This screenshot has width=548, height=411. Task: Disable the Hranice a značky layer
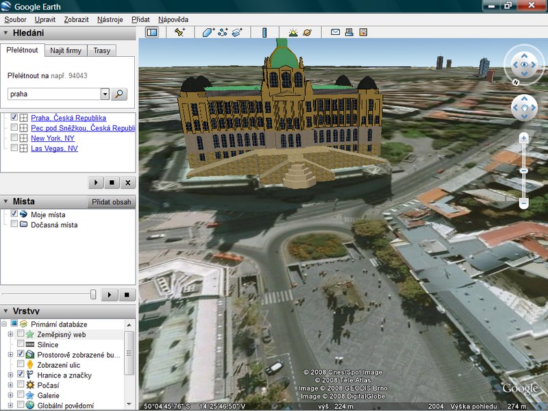tap(21, 374)
